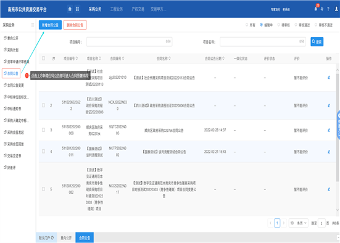Click the question mark help icon
Screen dimensions: 340x243
(328, 9)
